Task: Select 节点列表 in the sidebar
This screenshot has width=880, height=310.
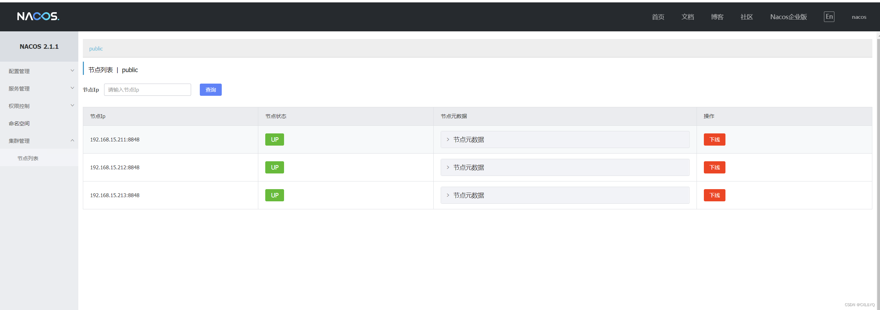Action: (39, 158)
